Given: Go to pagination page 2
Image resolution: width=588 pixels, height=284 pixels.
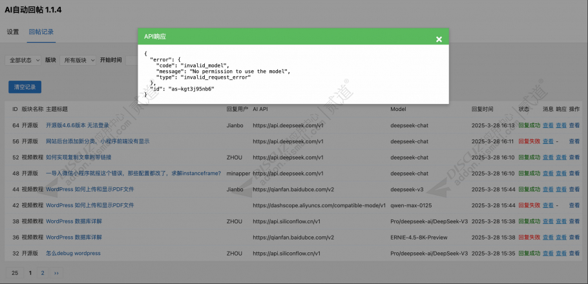Looking at the screenshot, I should point(43,273).
